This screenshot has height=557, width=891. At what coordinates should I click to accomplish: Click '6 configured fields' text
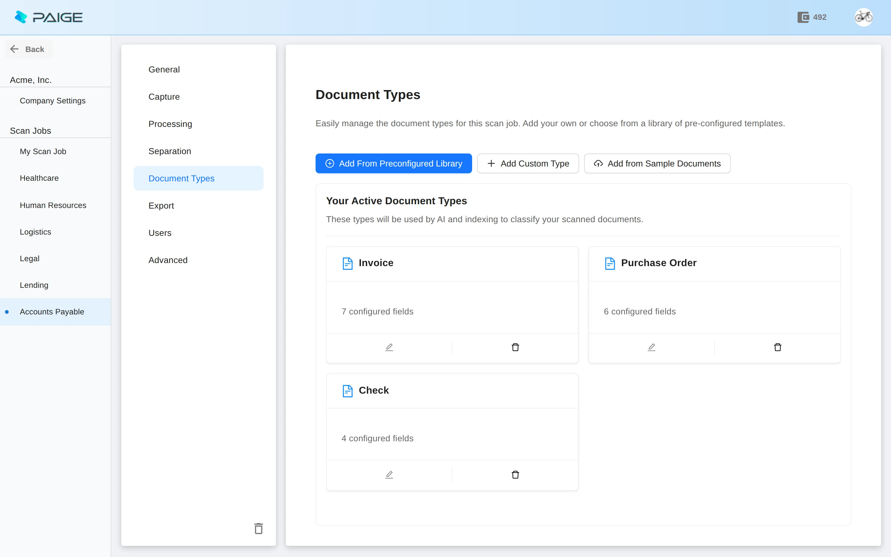(x=640, y=312)
